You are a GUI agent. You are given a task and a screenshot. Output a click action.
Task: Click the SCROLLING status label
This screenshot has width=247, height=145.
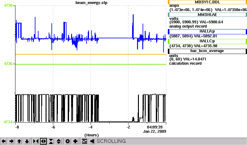click(111, 141)
